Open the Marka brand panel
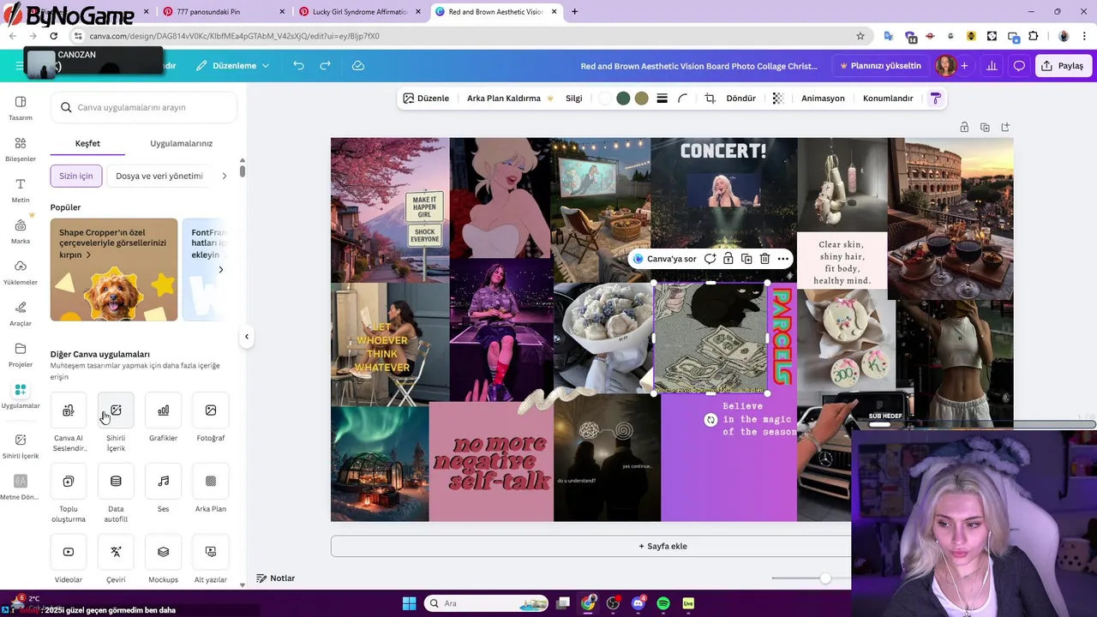Image resolution: width=1097 pixels, height=617 pixels. (21, 231)
